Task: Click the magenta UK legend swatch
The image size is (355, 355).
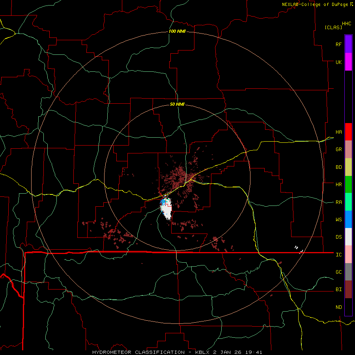Action: 348,62
